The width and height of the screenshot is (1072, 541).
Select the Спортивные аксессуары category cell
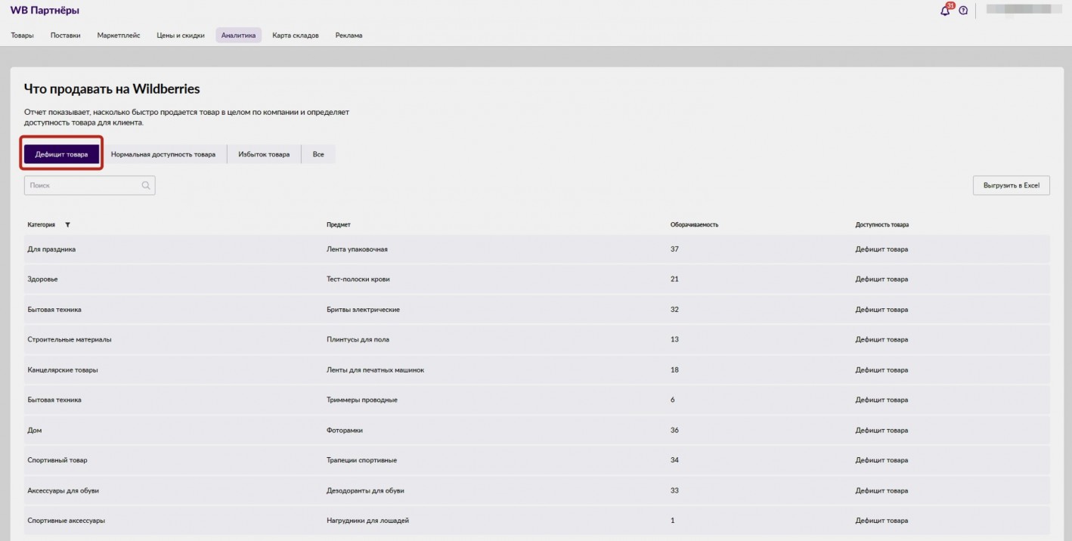[x=67, y=521]
